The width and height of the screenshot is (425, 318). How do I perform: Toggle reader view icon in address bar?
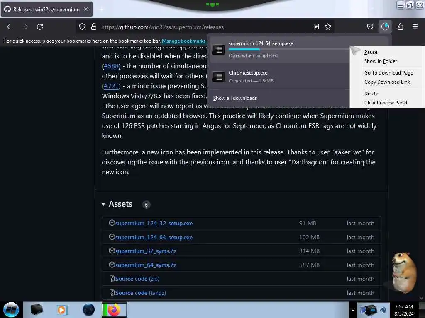pos(316,27)
